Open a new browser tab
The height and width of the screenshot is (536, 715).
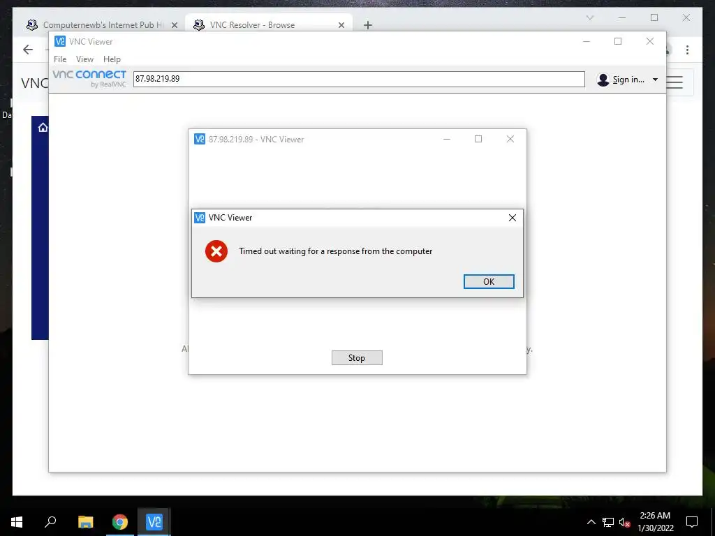click(x=367, y=25)
